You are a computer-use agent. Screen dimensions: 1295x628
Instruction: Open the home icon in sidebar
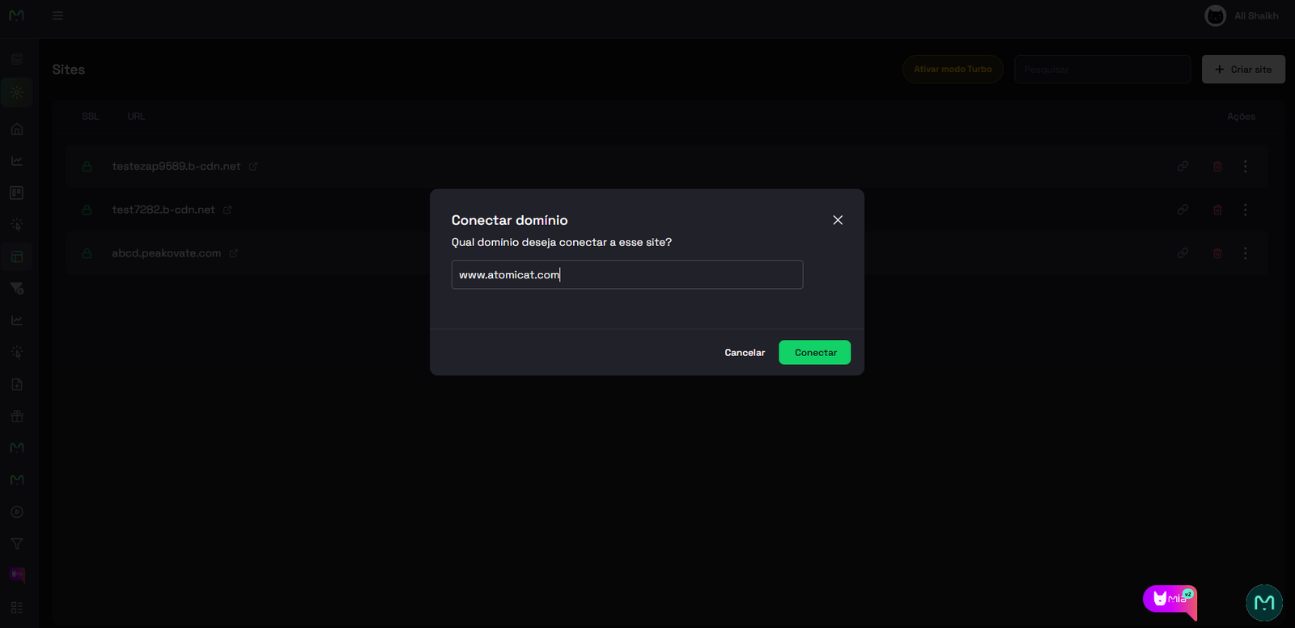[x=17, y=129]
